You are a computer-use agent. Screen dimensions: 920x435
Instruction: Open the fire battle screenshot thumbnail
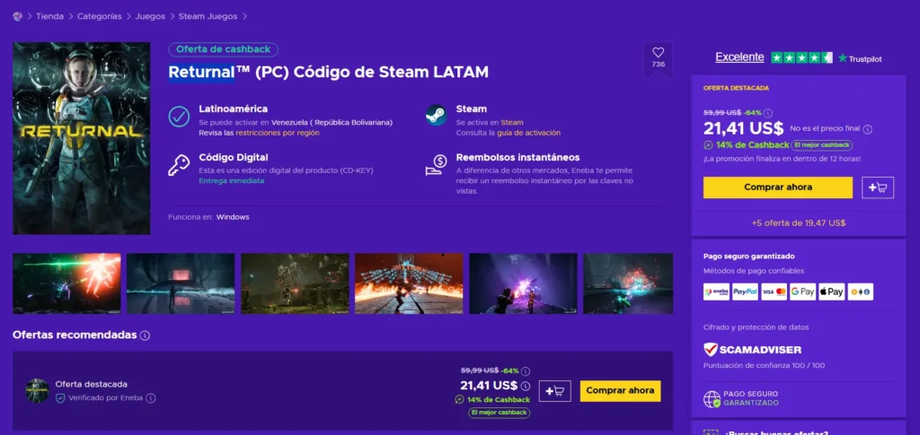(x=409, y=283)
